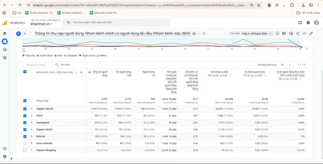Viewport: 323px width, 164px height.
Task: Open the primary dimension dropdown Nhóm kênh chính
Action: (57, 72)
